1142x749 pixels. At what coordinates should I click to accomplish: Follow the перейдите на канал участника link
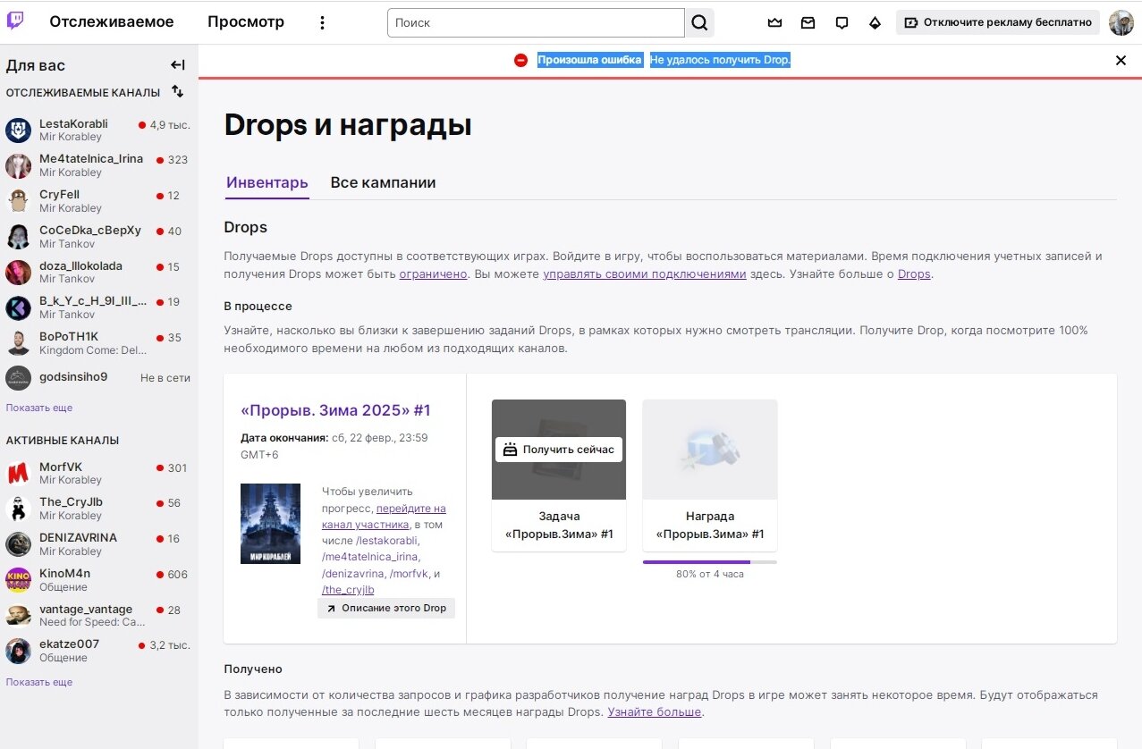pos(384,517)
